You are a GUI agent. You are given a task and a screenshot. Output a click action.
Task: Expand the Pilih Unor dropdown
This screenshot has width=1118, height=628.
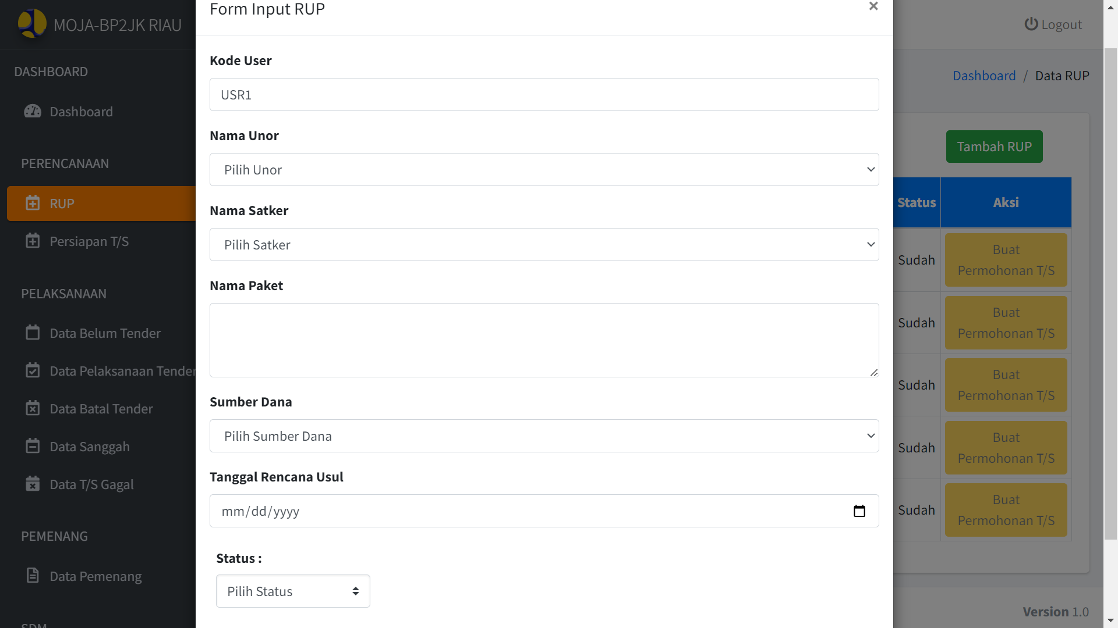(x=544, y=170)
